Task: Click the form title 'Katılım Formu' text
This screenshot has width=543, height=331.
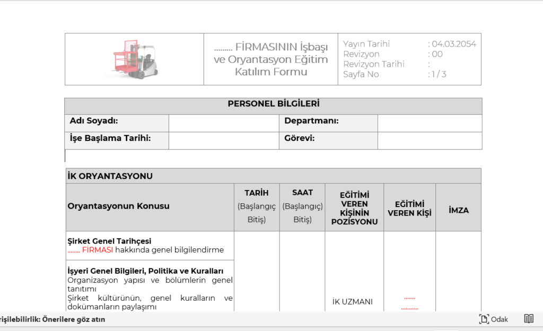Action: (x=271, y=72)
